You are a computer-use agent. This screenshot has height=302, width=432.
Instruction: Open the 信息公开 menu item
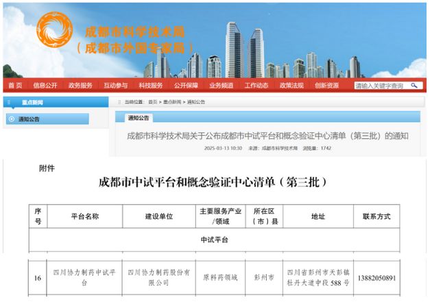coord(45,86)
